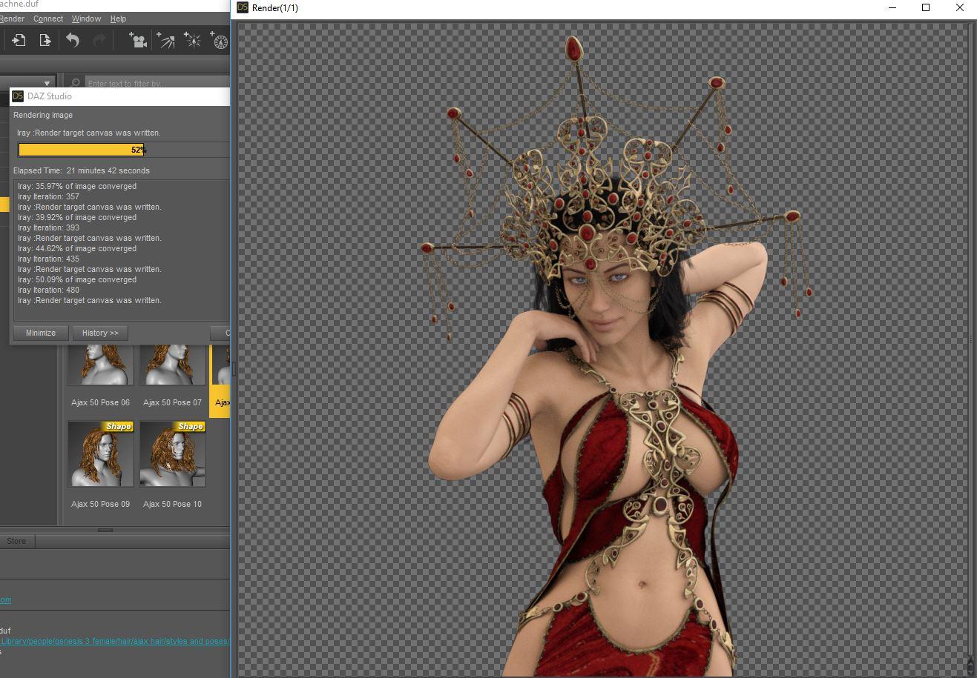
Task: Create a new camera
Action: click(137, 41)
